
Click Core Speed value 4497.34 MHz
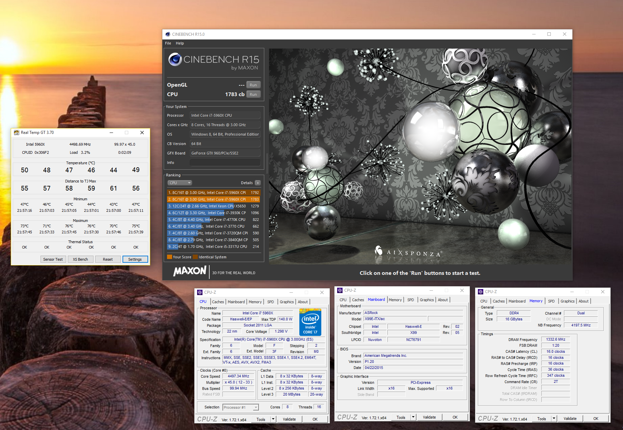(238, 376)
